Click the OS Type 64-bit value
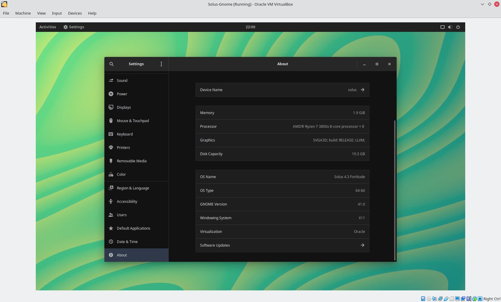Viewport: 501px width, 302px height. click(360, 190)
